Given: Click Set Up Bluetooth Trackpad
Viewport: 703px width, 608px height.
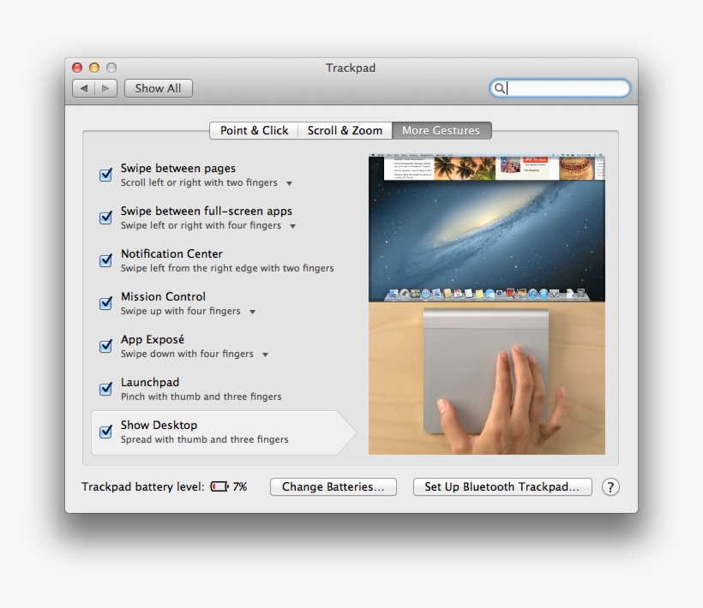Looking at the screenshot, I should [502, 486].
